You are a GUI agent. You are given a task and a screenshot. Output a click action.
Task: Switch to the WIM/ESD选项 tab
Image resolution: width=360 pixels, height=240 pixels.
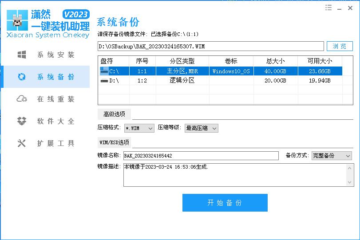coord(114,142)
